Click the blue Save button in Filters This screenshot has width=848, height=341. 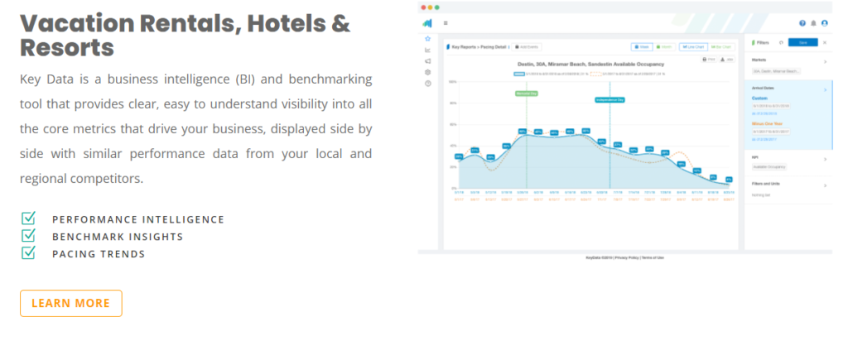pos(802,42)
